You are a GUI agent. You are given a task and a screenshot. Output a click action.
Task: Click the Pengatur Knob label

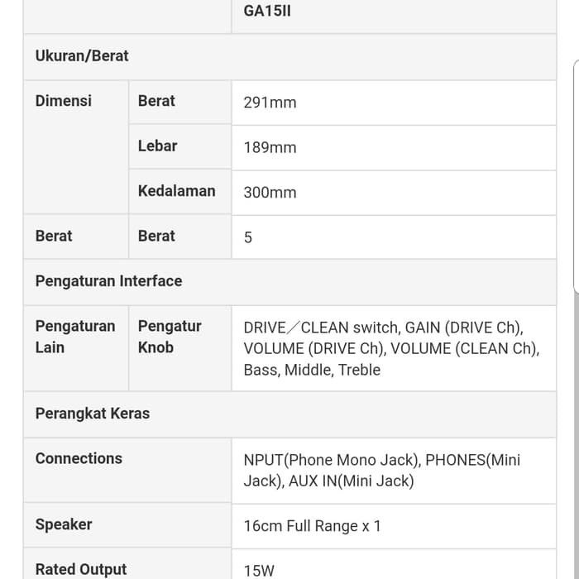[170, 337]
